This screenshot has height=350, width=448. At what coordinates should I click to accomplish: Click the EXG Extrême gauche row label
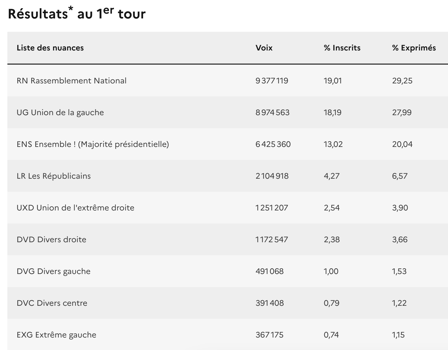tap(56, 335)
